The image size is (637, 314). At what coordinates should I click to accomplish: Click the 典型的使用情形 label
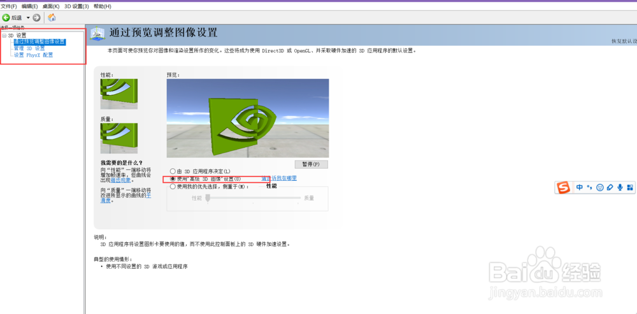(x=113, y=259)
